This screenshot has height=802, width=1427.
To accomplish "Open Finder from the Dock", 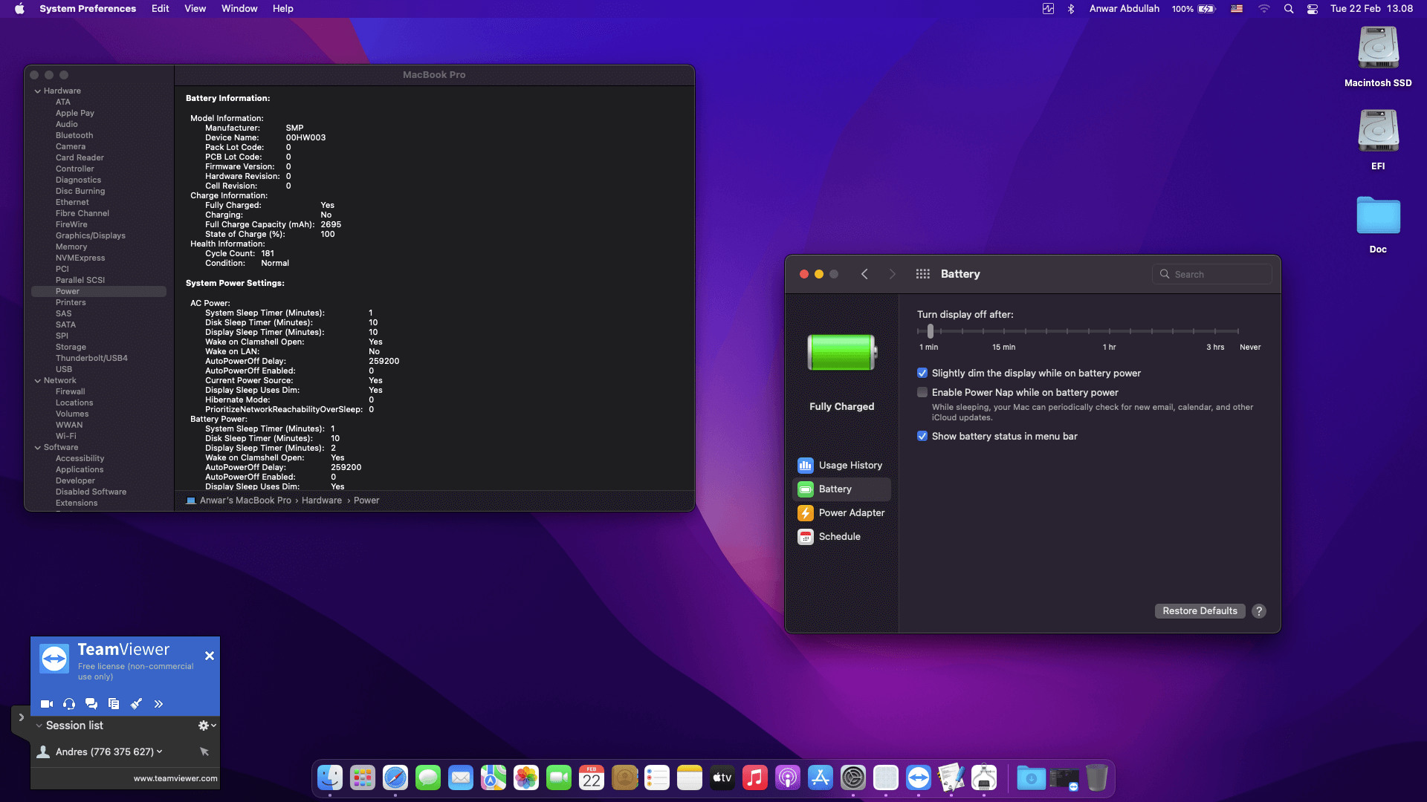I will coord(330,777).
